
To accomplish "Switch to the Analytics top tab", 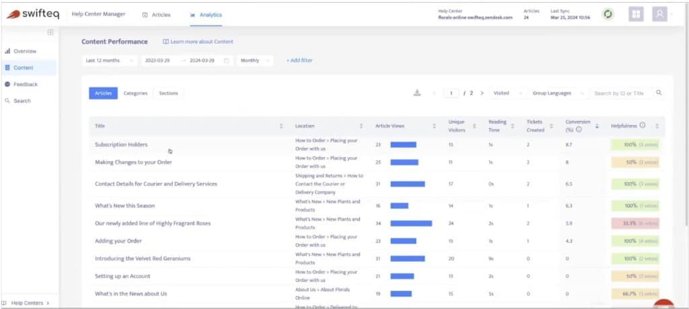I will click(206, 15).
